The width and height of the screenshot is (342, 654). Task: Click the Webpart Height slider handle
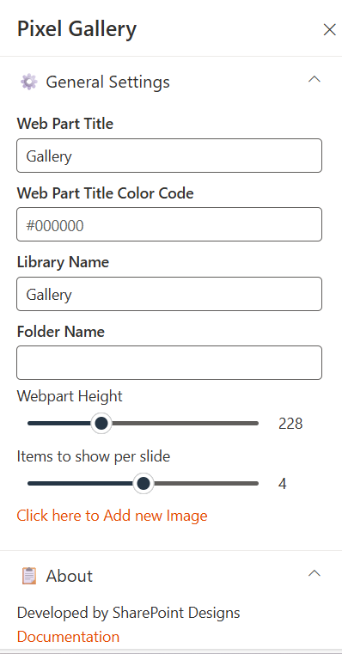click(x=101, y=424)
